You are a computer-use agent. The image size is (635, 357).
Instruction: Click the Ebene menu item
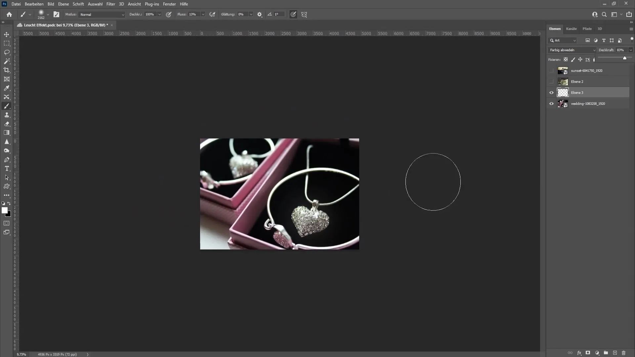point(63,4)
